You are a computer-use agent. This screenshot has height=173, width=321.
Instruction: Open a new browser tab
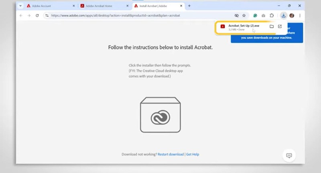point(189,6)
